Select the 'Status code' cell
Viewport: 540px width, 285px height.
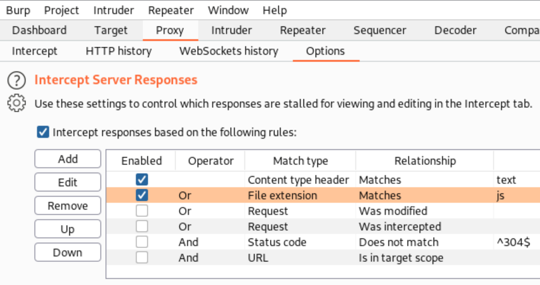tap(300, 242)
